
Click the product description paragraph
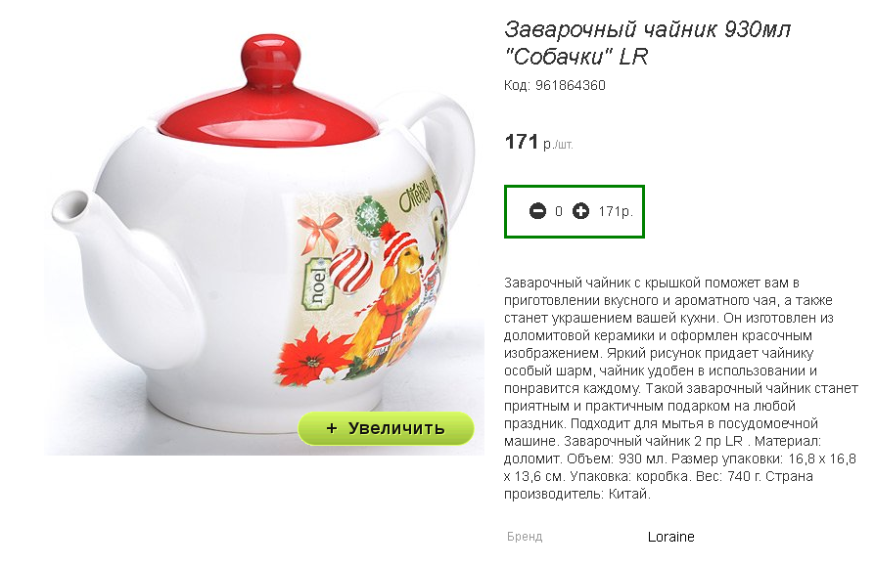(681, 388)
